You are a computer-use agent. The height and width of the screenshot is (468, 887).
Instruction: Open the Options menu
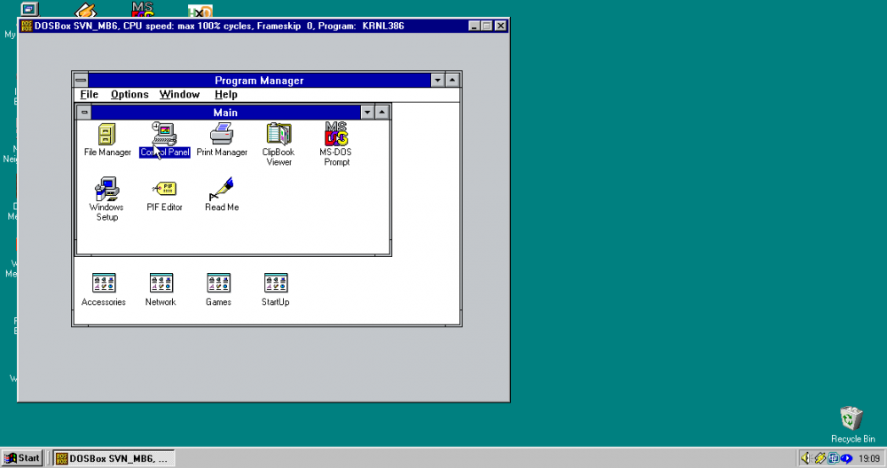pyautogui.click(x=130, y=94)
